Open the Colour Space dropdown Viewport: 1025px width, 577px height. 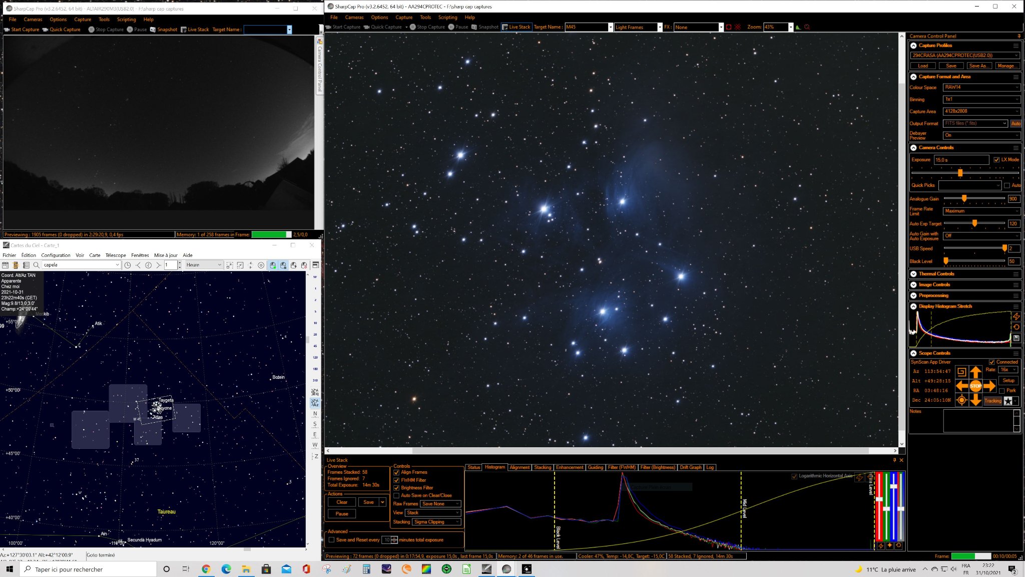(981, 87)
